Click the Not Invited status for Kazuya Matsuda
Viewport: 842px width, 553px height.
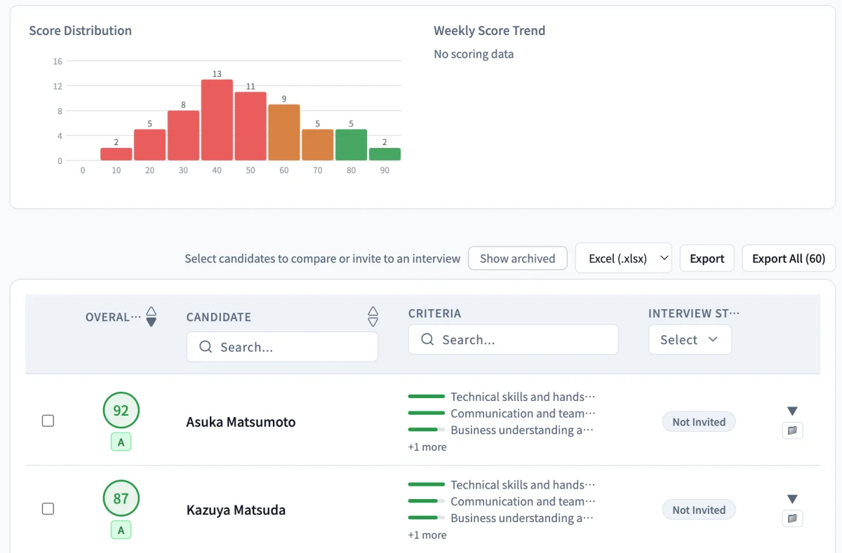pyautogui.click(x=699, y=510)
